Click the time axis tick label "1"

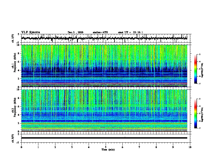point(38,147)
